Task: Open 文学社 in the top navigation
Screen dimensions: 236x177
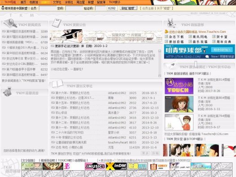Action: pyautogui.click(x=57, y=2)
